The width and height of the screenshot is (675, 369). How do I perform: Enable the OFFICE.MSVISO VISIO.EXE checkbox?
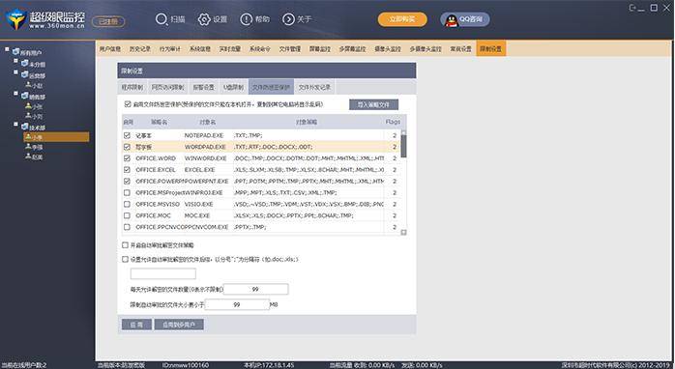click(x=127, y=204)
